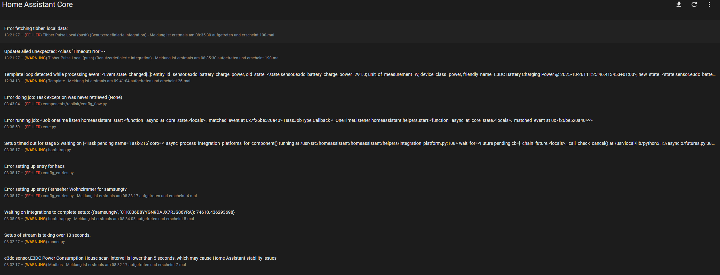This screenshot has width=720, height=275.
Task: Click the 'Home Assistant Core' title
Action: tap(37, 4)
